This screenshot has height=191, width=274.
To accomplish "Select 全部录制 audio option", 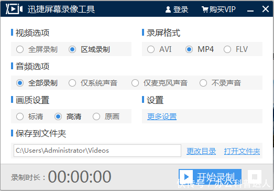I will (x=37, y=83).
